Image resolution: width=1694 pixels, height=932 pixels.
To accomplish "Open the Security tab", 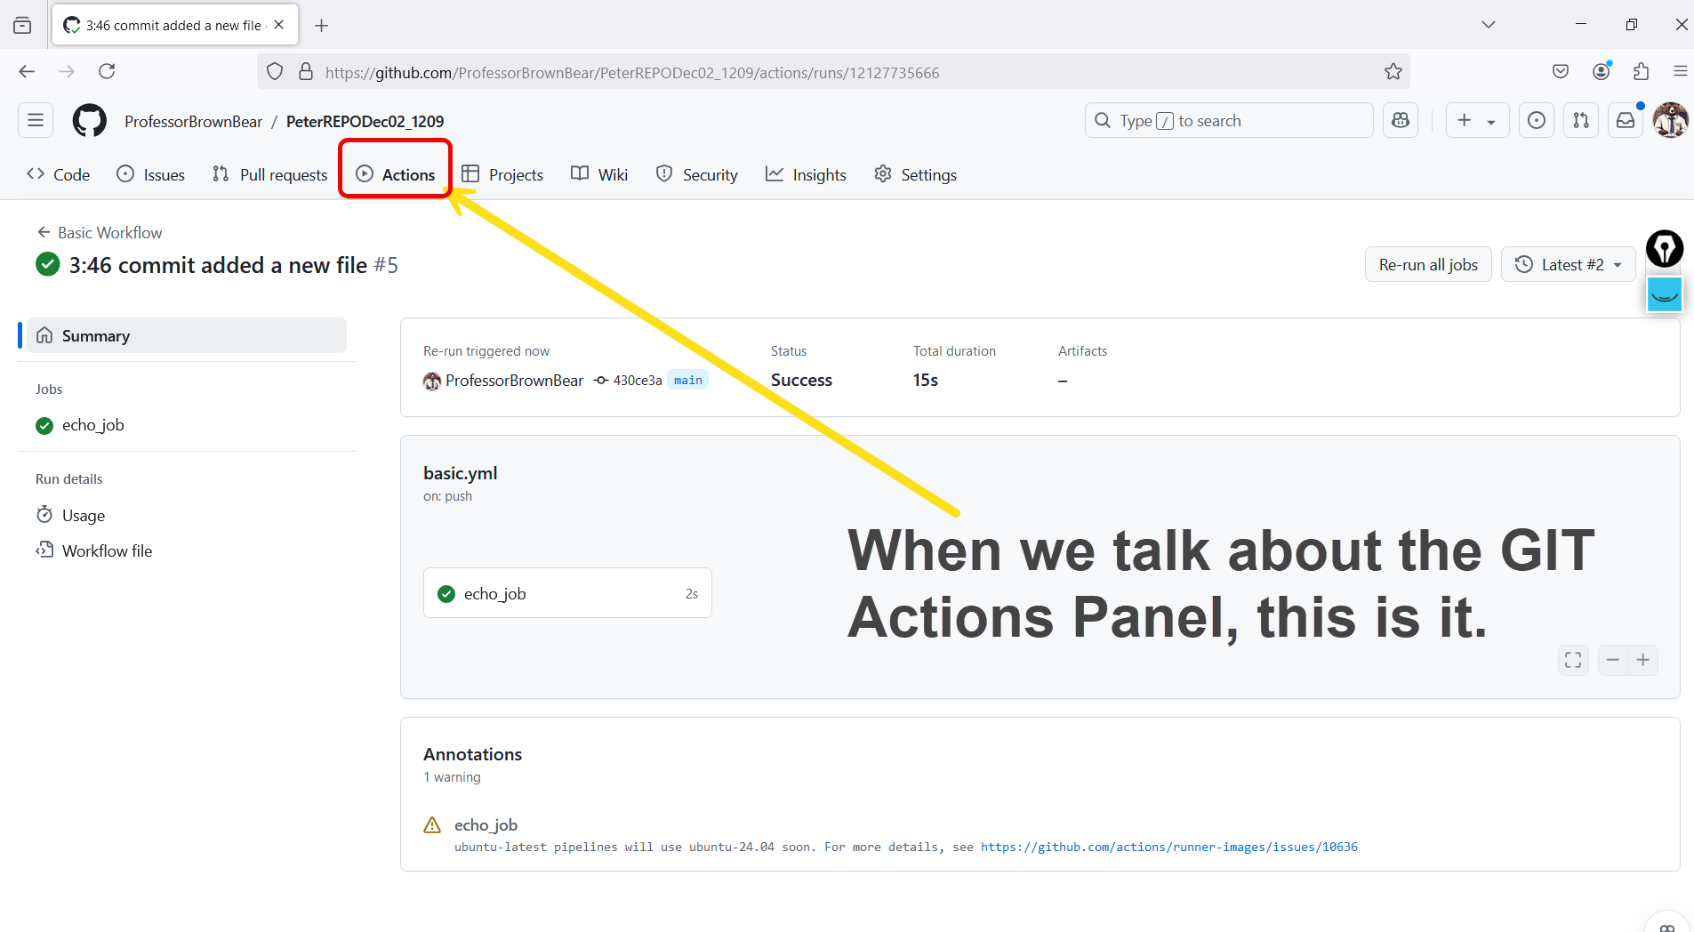I will point(697,174).
